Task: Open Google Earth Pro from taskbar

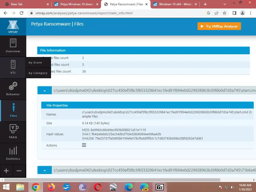Action: click(113, 187)
